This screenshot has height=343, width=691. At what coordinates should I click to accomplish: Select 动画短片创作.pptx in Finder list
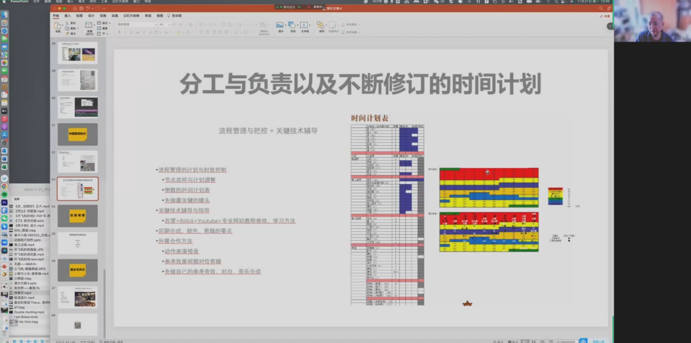(x=28, y=240)
